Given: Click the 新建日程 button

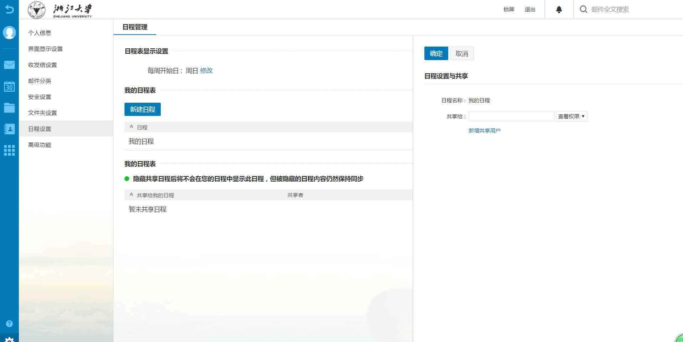Looking at the screenshot, I should (x=142, y=109).
